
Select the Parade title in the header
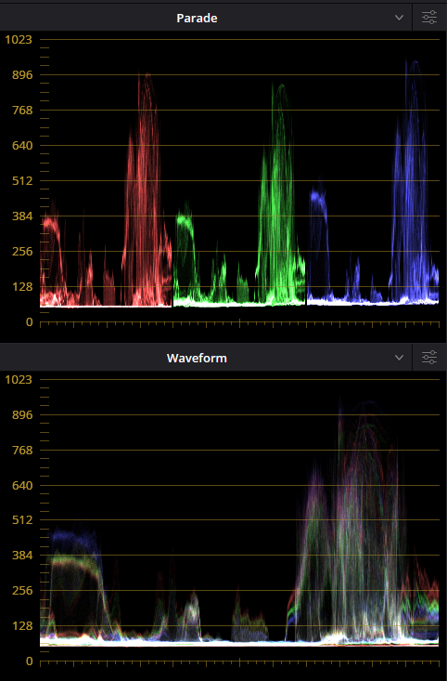tap(197, 19)
